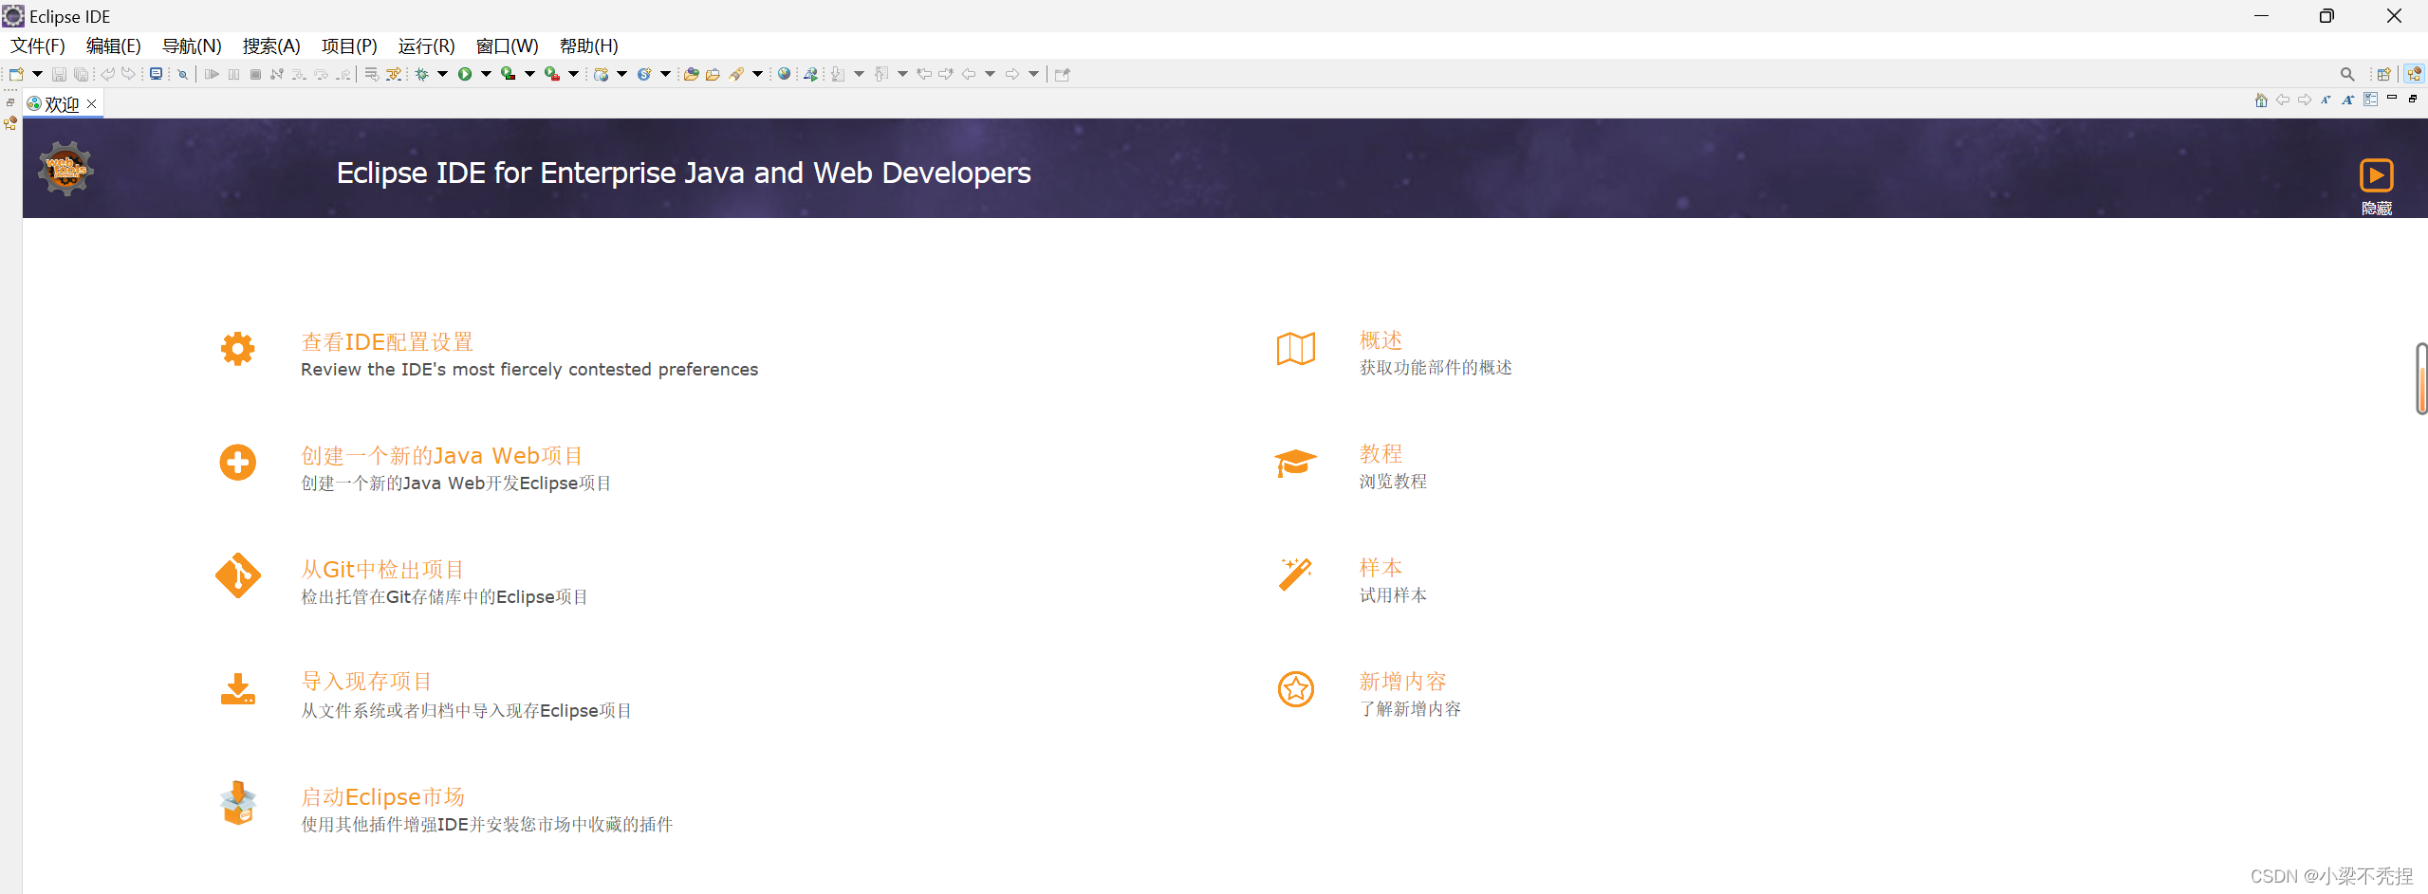Open the 启动Eclipse市场 link
The image size is (2428, 894).
point(382,797)
